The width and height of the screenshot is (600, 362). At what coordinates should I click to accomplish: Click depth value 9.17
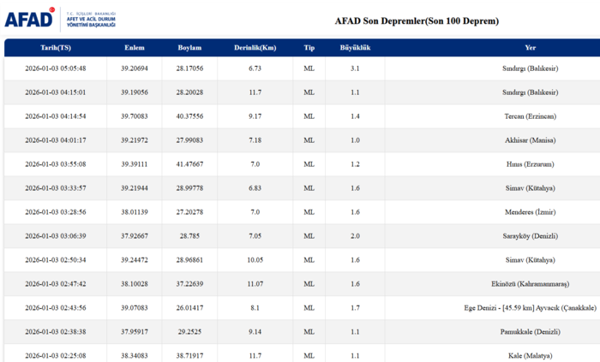point(255,116)
